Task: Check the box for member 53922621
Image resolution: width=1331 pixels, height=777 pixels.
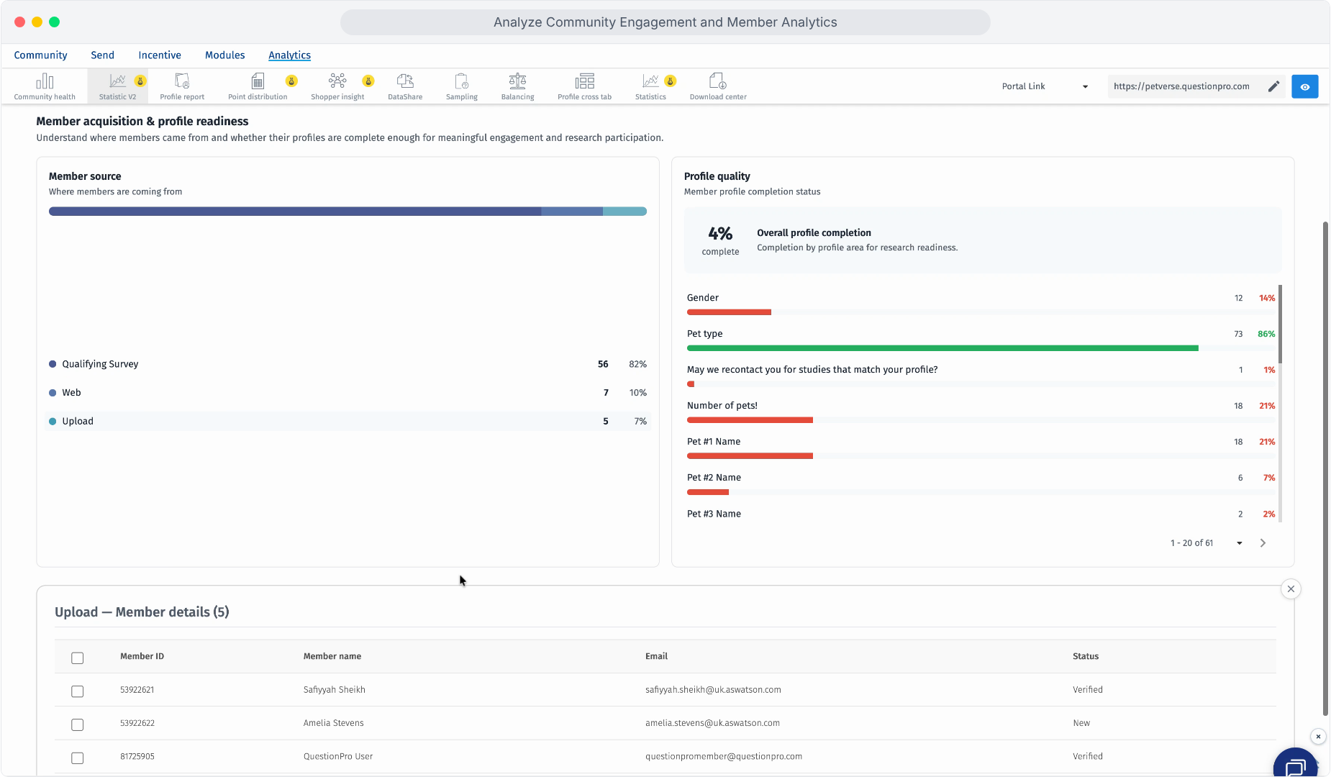Action: coord(78,691)
